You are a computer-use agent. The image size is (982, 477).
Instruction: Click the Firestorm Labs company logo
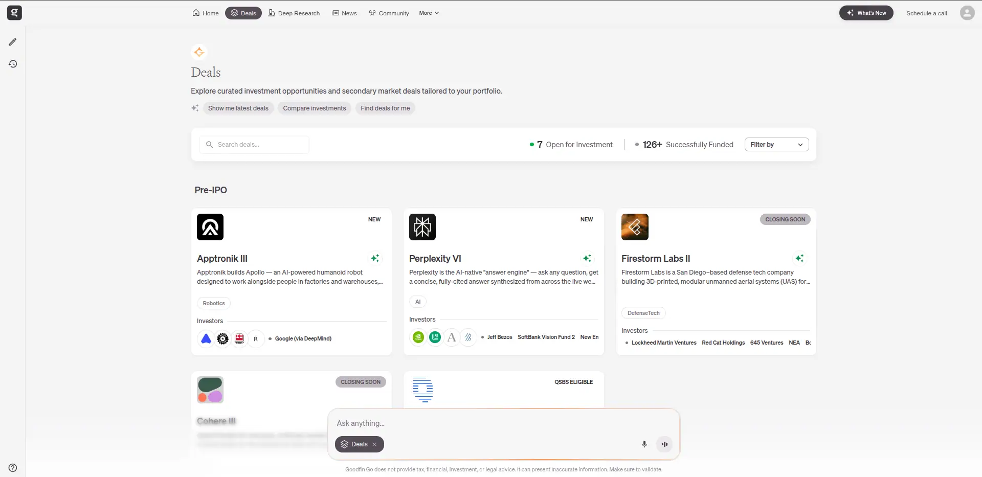(x=635, y=227)
